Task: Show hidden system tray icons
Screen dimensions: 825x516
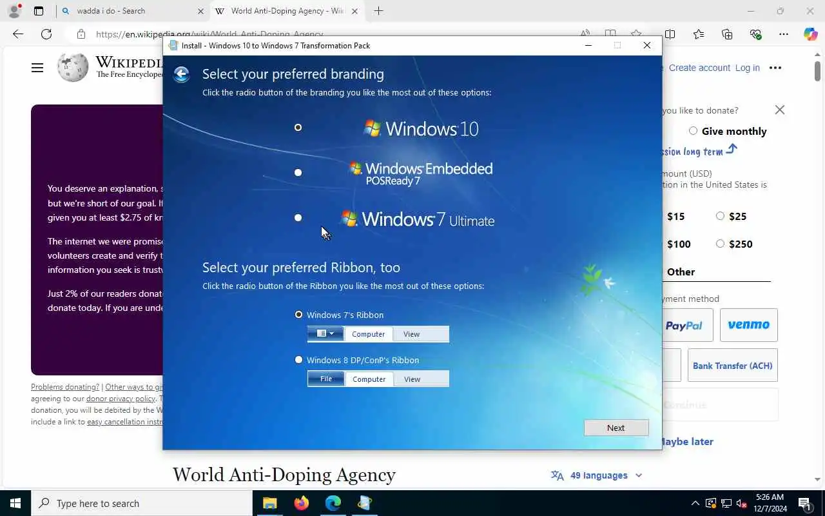Action: 695,503
